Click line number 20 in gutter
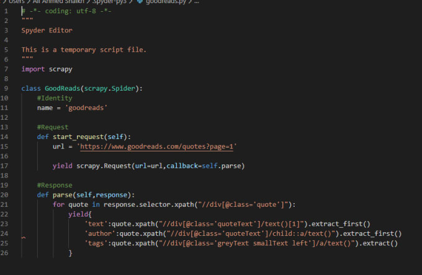The height and width of the screenshot is (275, 422). [4, 195]
